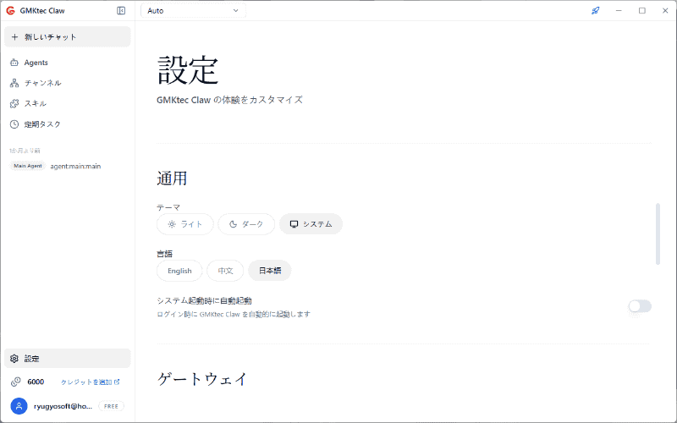Click the rocket icon in title bar
Viewport: 677px width, 423px height.
click(596, 10)
